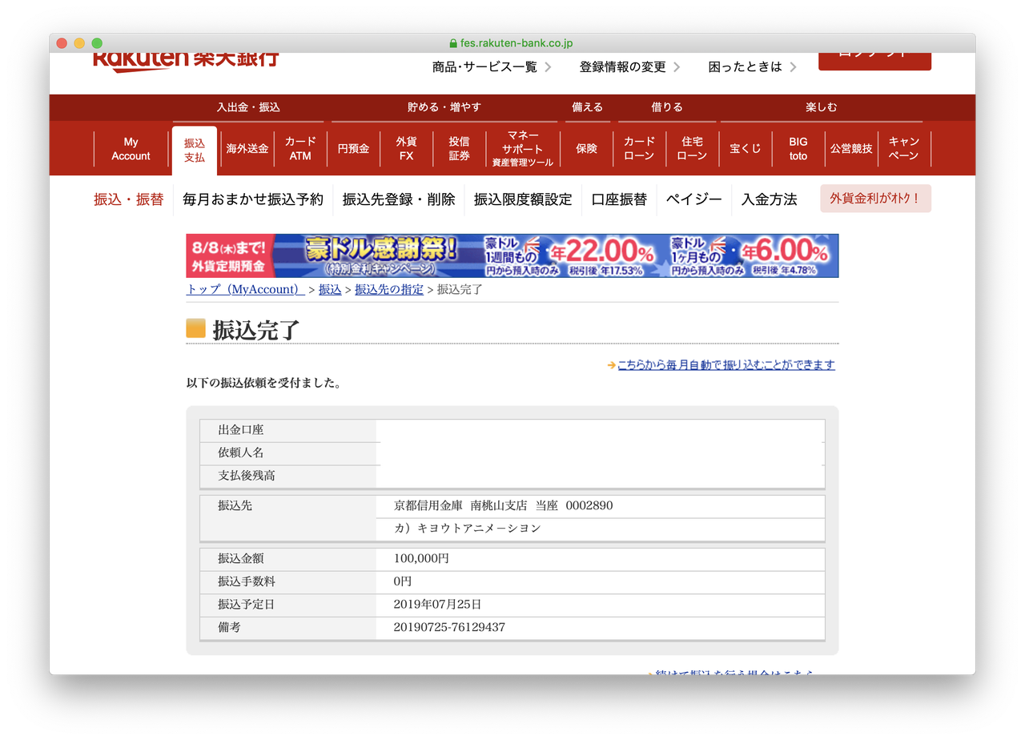
Task: Go to the My Account tab
Action: click(x=131, y=149)
